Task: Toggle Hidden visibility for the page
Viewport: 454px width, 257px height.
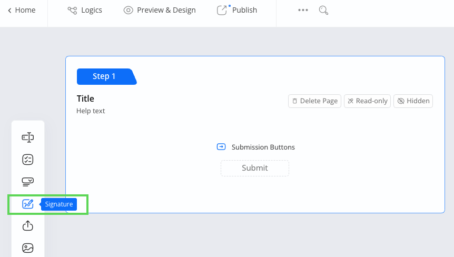Action: (x=413, y=101)
